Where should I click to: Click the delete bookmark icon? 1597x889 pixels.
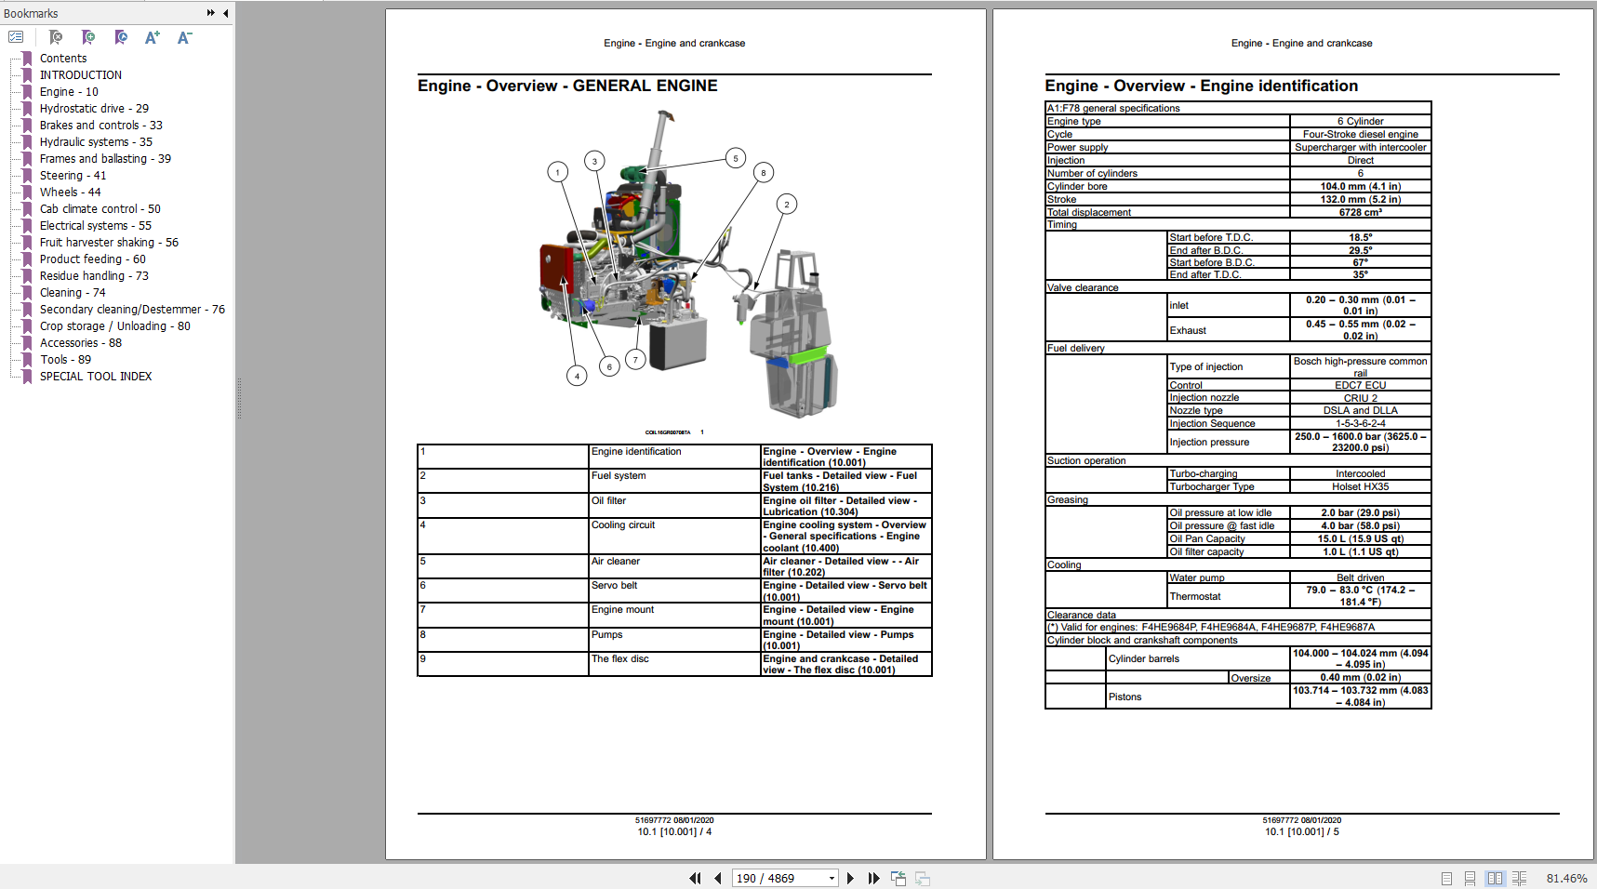coord(56,37)
